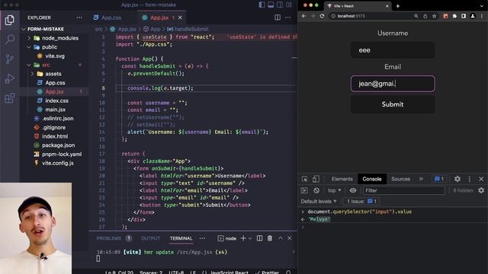Split the editor to the right

[x=278, y=18]
